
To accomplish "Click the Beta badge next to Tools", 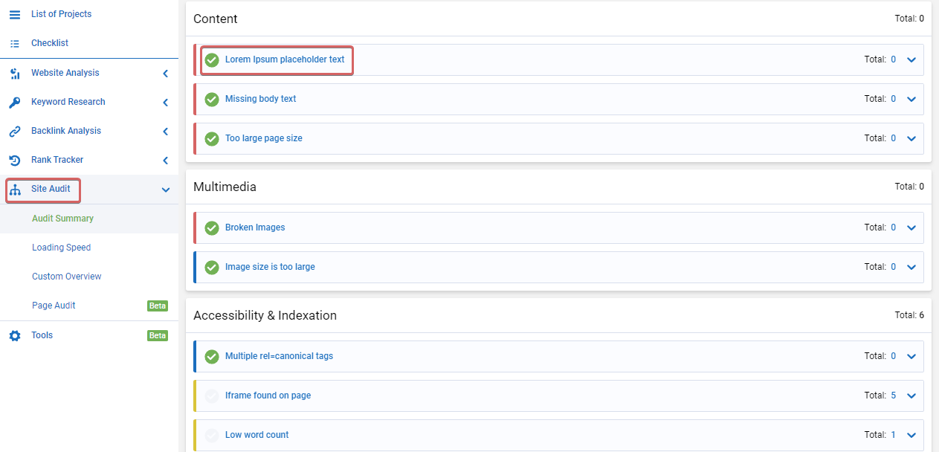I will 157,335.
